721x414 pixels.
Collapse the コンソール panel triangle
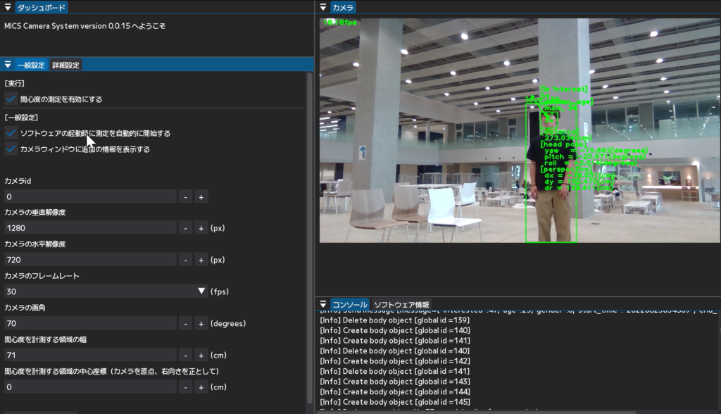322,305
